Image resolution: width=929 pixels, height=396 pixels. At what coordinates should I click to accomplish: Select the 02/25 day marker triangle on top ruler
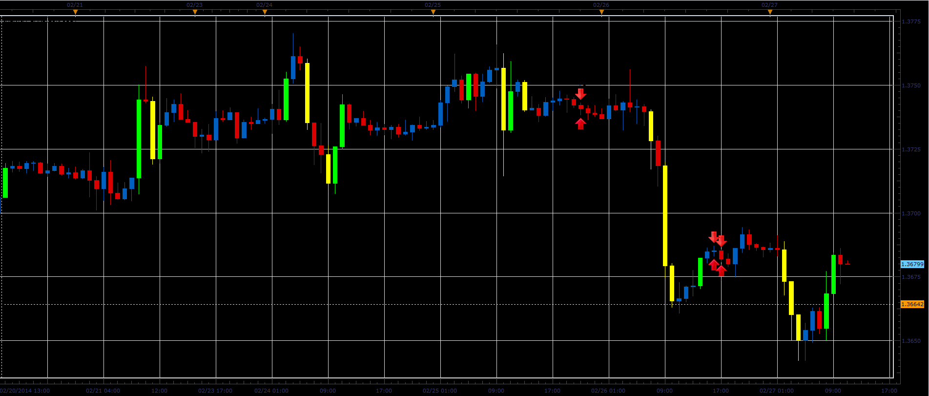[x=433, y=12]
